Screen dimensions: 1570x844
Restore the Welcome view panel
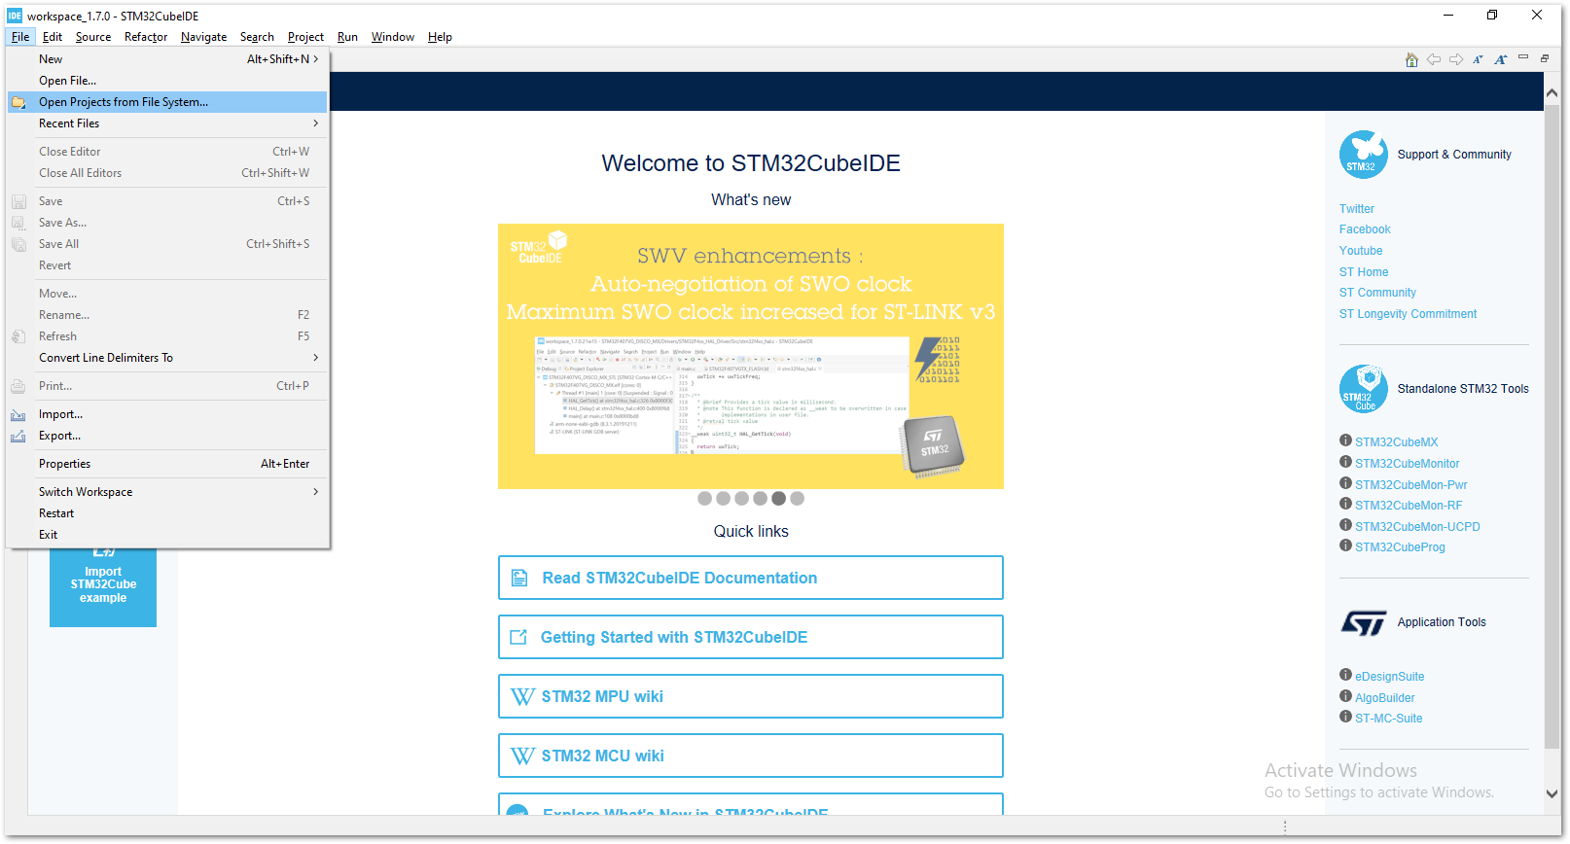tap(1545, 58)
